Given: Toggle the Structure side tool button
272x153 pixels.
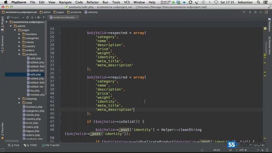Looking at the screenshot, I should point(2,44).
